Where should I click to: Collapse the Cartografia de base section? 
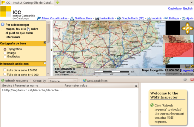(x=44, y=43)
